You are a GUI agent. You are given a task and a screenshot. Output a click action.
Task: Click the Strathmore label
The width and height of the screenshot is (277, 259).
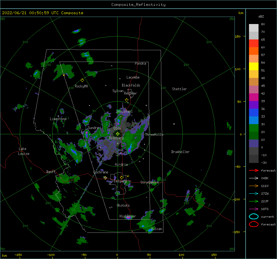pyautogui.click(x=150, y=182)
